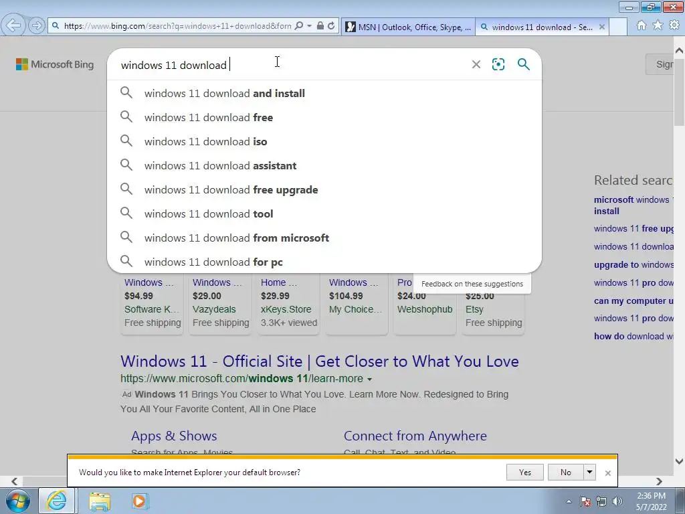Image resolution: width=685 pixels, height=514 pixels.
Task: Click the browser Forward arrow button
Action: point(37,26)
